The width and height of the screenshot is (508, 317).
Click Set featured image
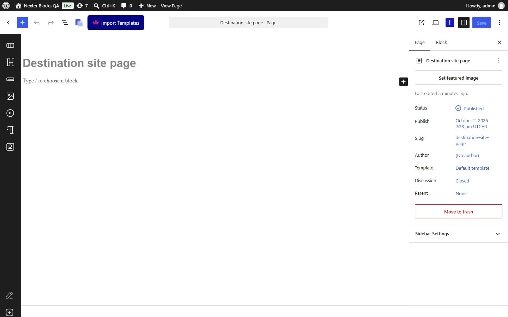tap(459, 77)
